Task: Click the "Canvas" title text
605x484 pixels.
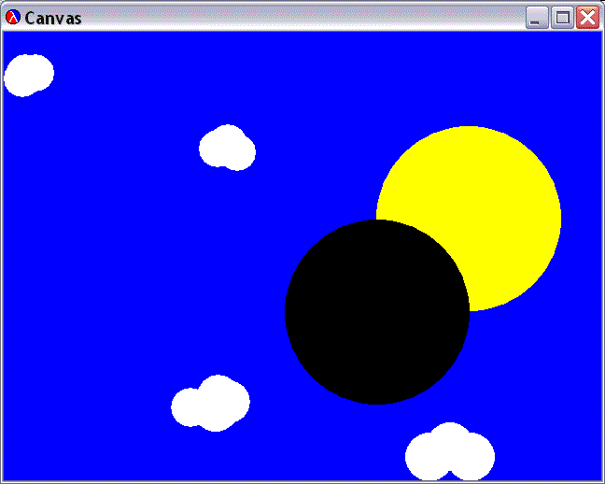Action: click(x=53, y=18)
